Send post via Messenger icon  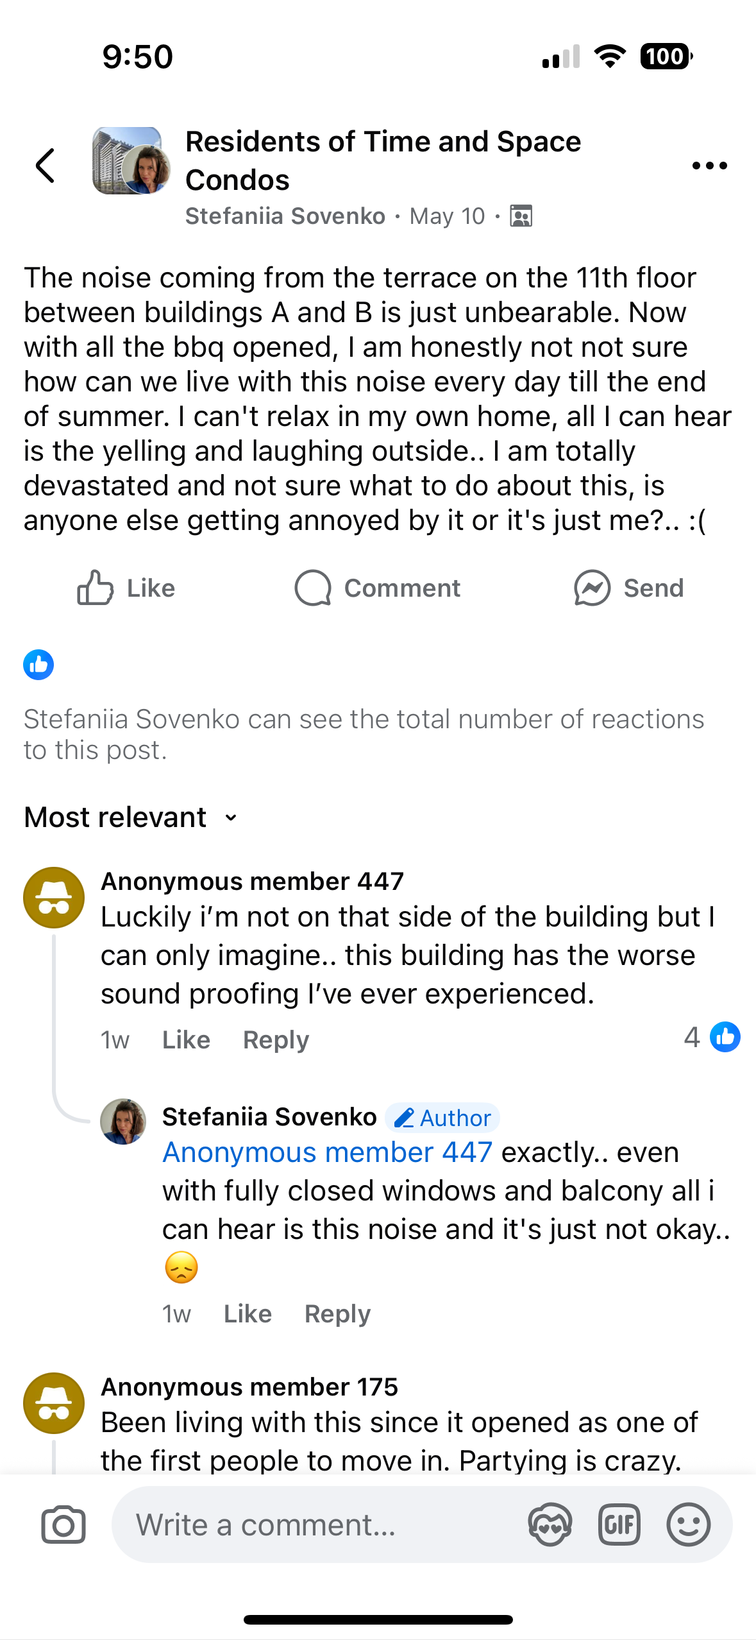tap(628, 588)
